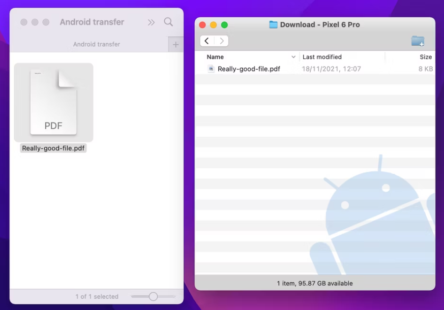Viewport: 444px width, 310px height.
Task: Click the 'Download - Pixel 6 Pro' window title
Action: pos(320,24)
